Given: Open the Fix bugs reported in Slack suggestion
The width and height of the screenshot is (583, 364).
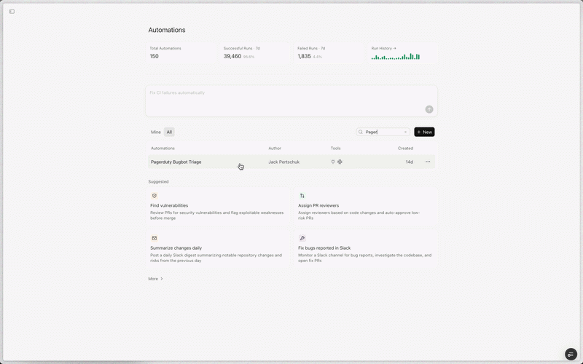Looking at the screenshot, I should (x=365, y=249).
